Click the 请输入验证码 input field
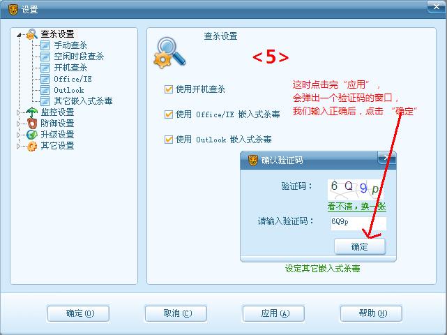Image resolution: width=447 pixels, height=335 pixels. pyautogui.click(x=358, y=223)
